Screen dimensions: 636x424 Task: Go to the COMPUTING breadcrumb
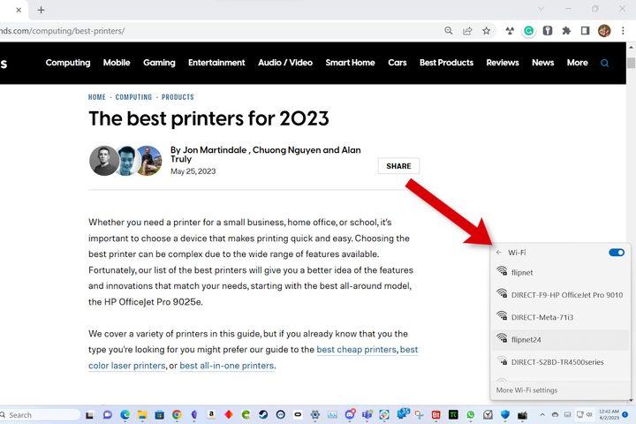click(133, 97)
